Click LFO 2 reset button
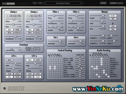 [x=38, y=60]
